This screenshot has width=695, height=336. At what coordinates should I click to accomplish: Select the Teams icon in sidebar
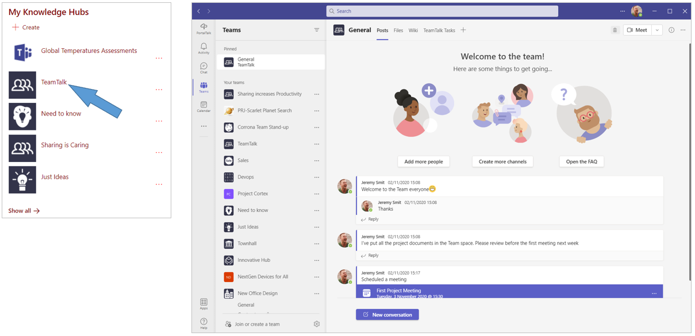(203, 87)
